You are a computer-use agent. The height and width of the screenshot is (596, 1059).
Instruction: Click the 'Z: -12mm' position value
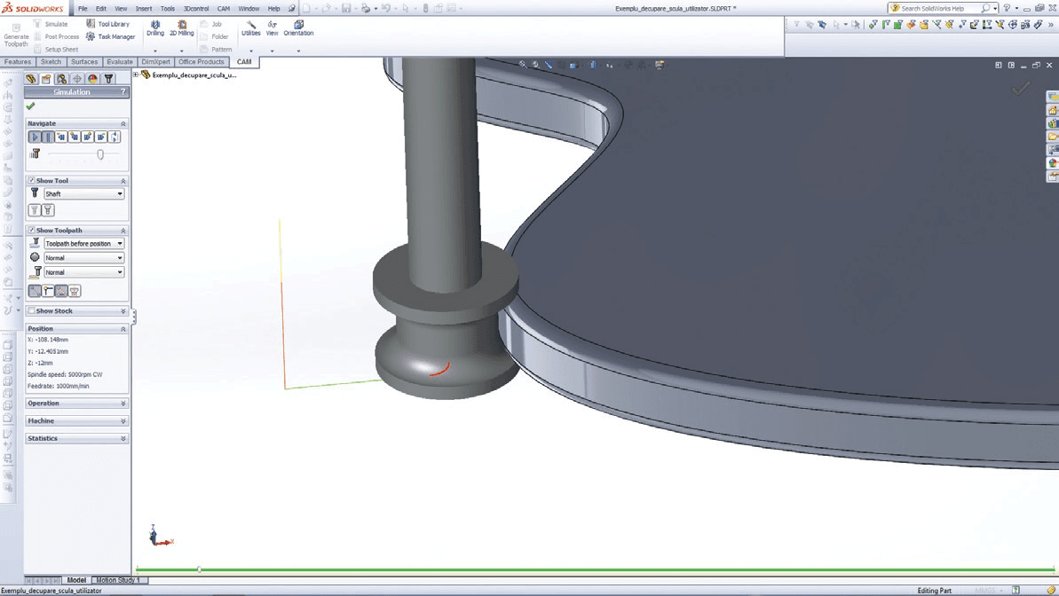[x=40, y=363]
